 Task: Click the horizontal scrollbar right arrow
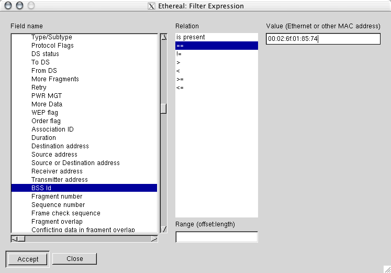pos(154,239)
